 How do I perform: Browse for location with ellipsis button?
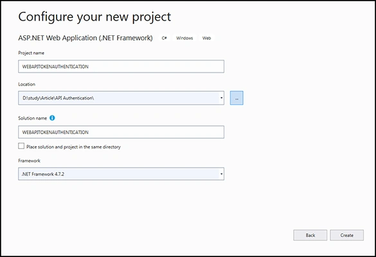click(x=237, y=98)
